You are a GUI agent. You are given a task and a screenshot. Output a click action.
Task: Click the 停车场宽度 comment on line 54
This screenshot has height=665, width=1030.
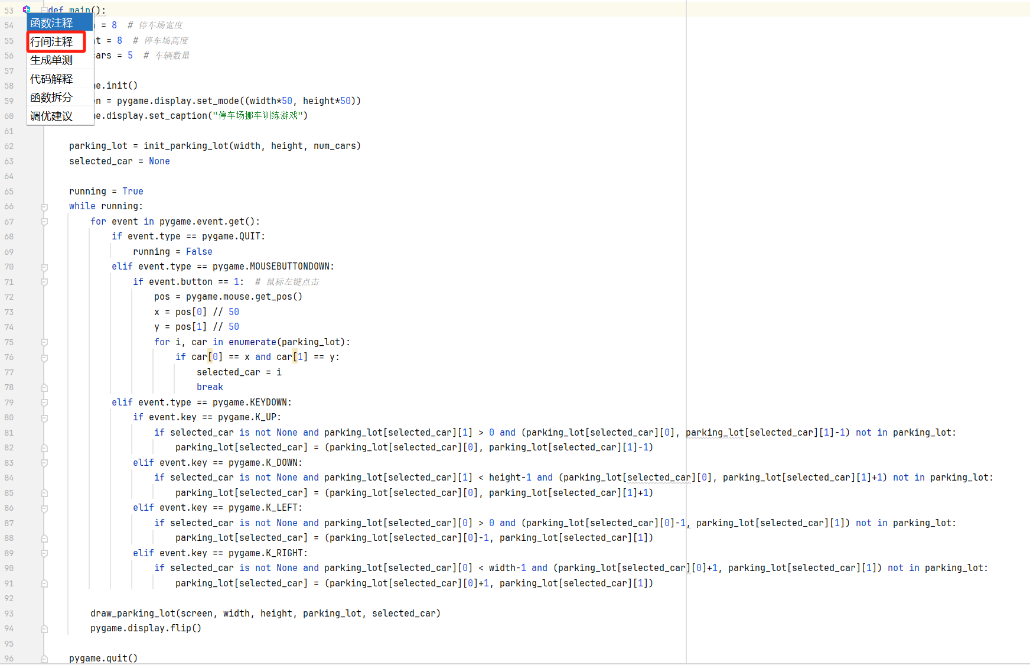click(x=155, y=25)
